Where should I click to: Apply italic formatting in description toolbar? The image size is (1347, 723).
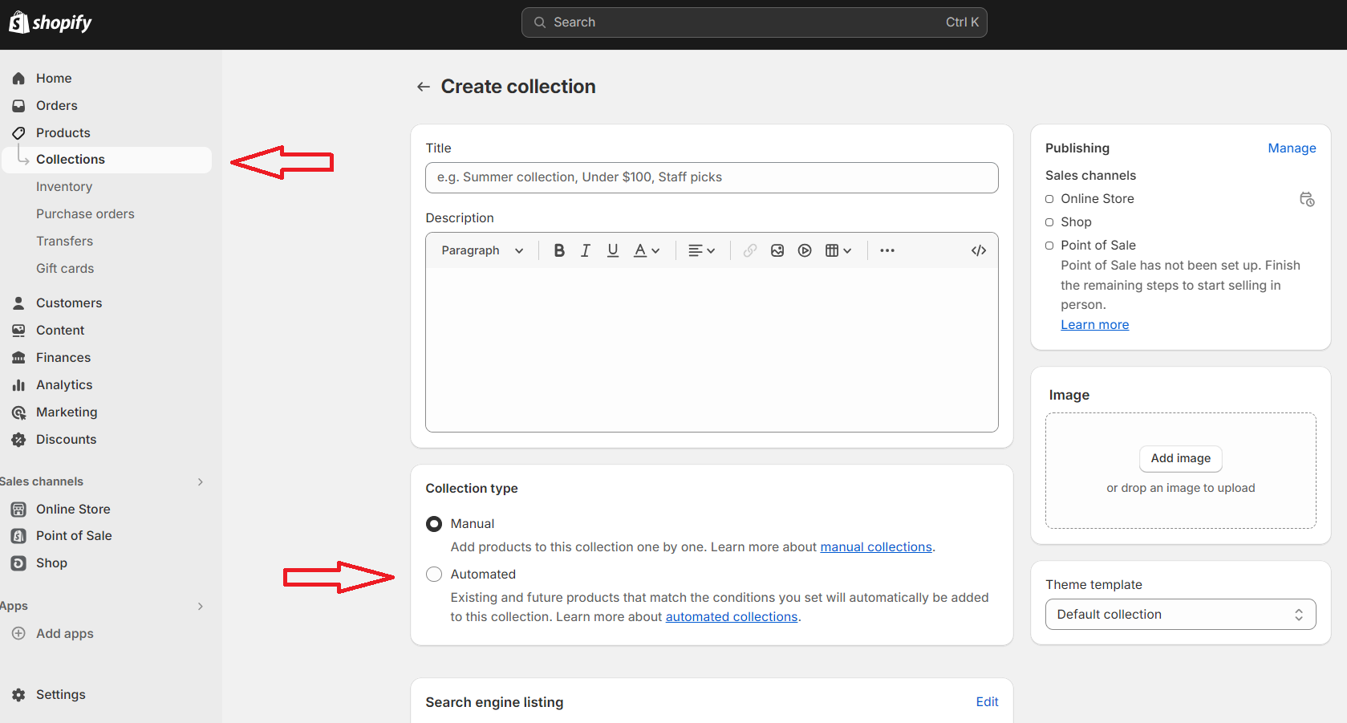[586, 250]
